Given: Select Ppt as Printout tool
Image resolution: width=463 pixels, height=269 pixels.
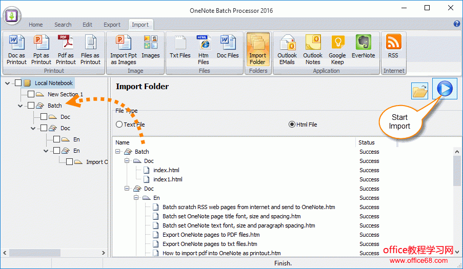Looking at the screenshot, I should coord(41,50).
